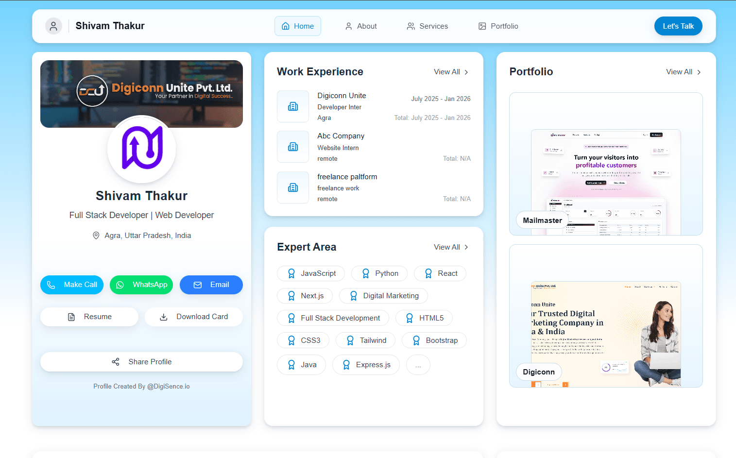Viewport: 736px width, 458px height.
Task: Open the Services nav item
Action: pos(428,26)
